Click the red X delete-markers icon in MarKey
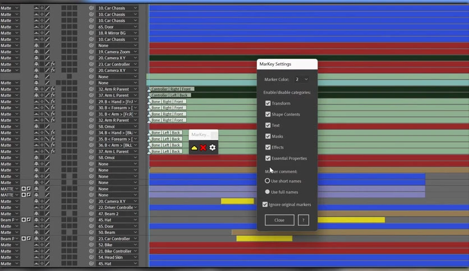The width and height of the screenshot is (469, 271). click(x=203, y=148)
